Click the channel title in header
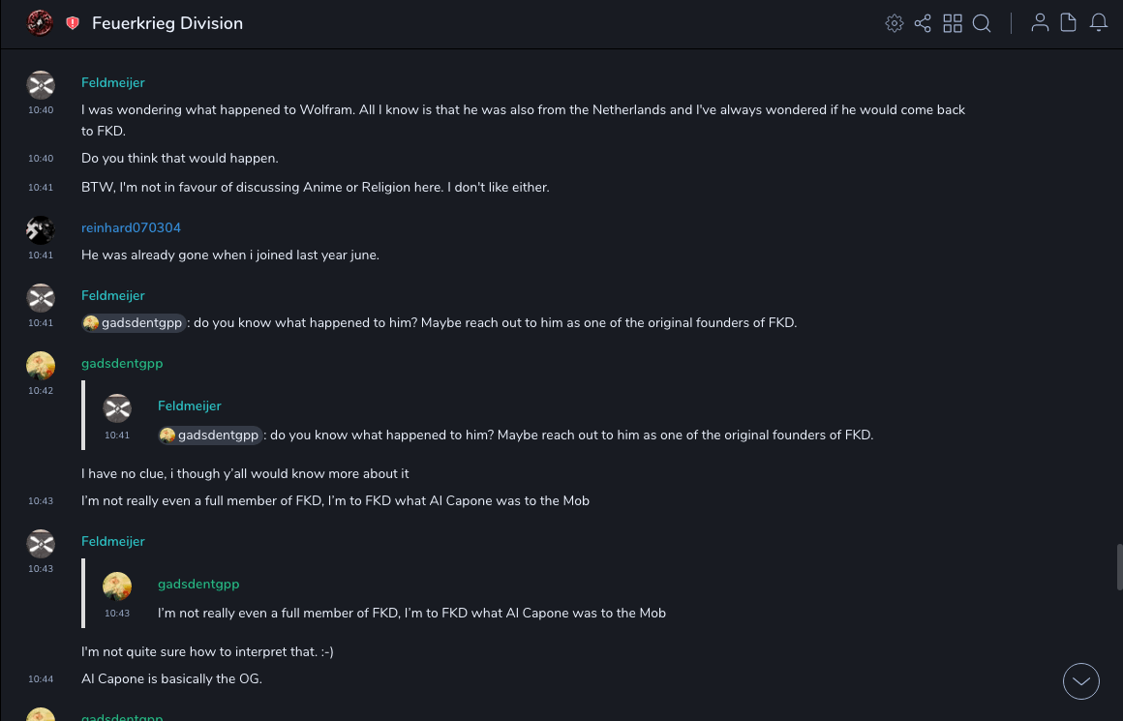The image size is (1123, 721). (x=167, y=23)
